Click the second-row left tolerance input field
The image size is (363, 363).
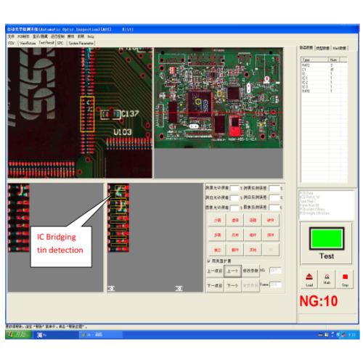(234, 198)
